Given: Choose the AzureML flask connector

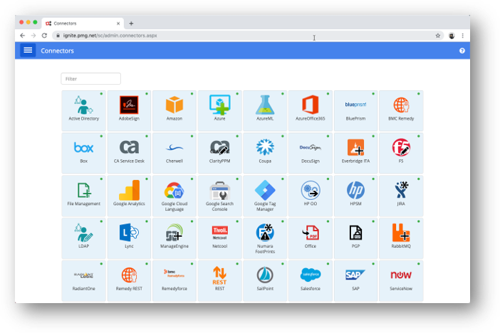Looking at the screenshot, I should click(265, 110).
